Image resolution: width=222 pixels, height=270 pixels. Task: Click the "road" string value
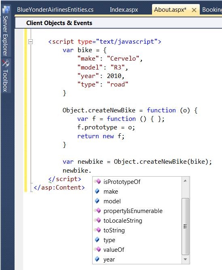click(x=117, y=84)
